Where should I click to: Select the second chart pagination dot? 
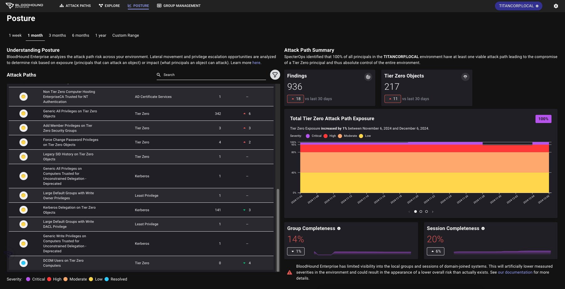click(421, 211)
